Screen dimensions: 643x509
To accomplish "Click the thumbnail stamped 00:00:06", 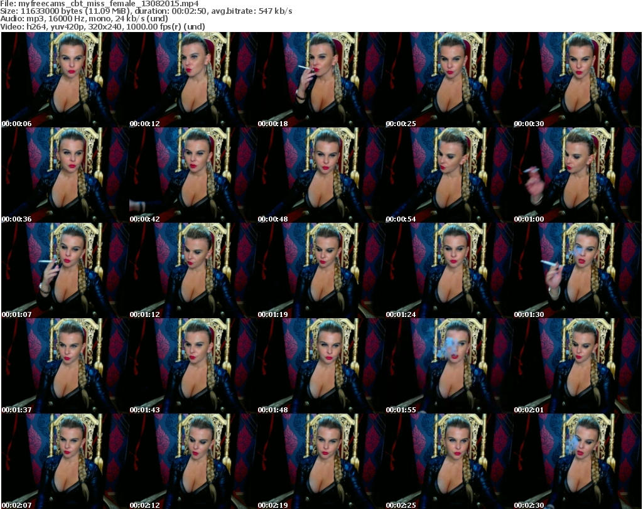I will coord(65,80).
